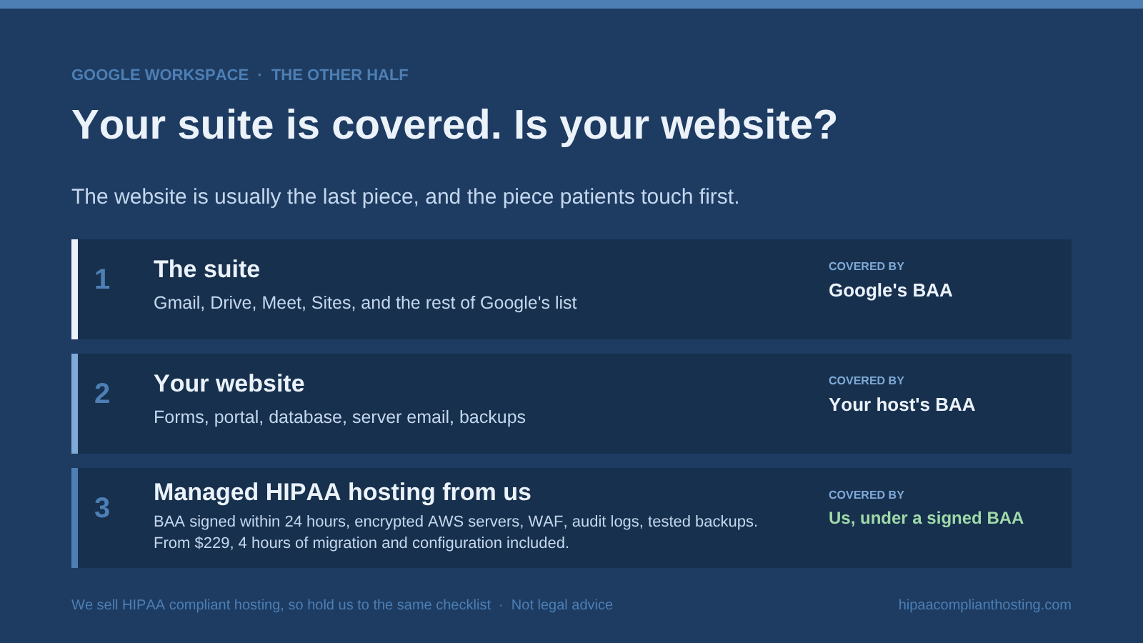Select the subtitle about the website being the last piece
Image resolution: width=1143 pixels, height=643 pixels.
point(405,196)
